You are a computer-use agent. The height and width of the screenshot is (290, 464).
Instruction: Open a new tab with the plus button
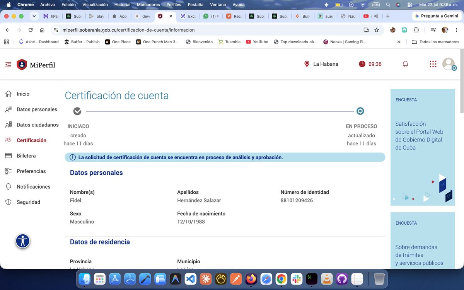[388, 16]
